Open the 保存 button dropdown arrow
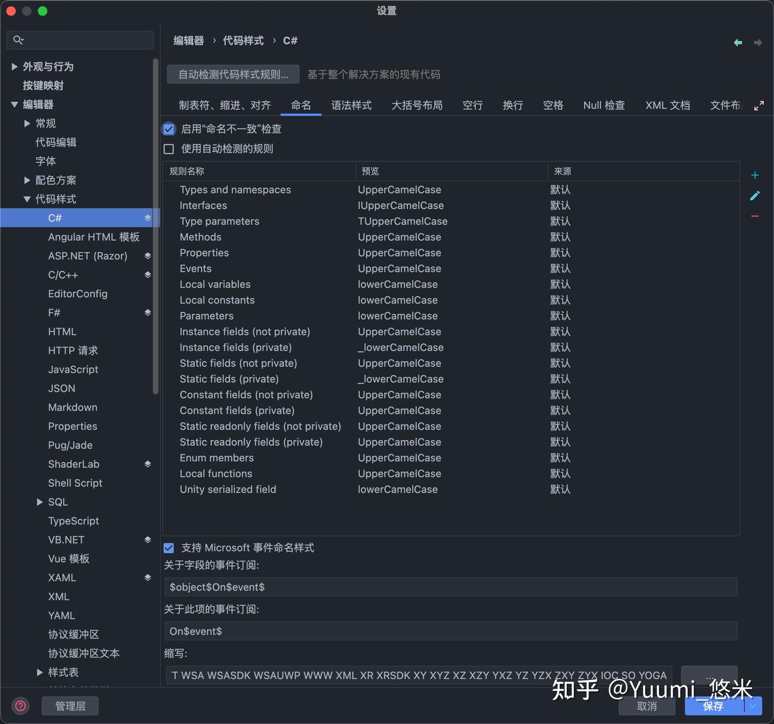 pyautogui.click(x=754, y=706)
